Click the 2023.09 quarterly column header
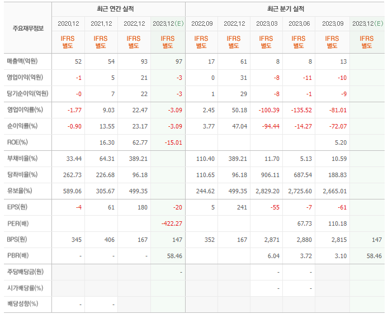Screen dimensions: 388x314 333,23
